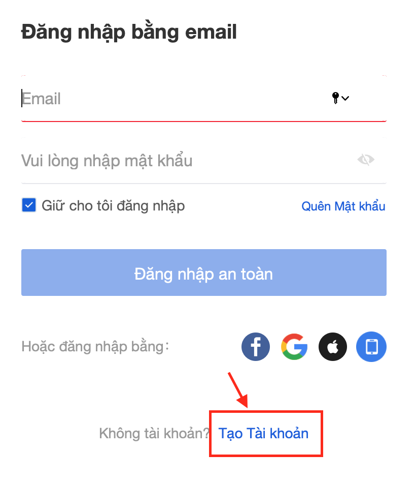The width and height of the screenshot is (416, 483).
Task: Click the gray line under password field
Action: 204,183
